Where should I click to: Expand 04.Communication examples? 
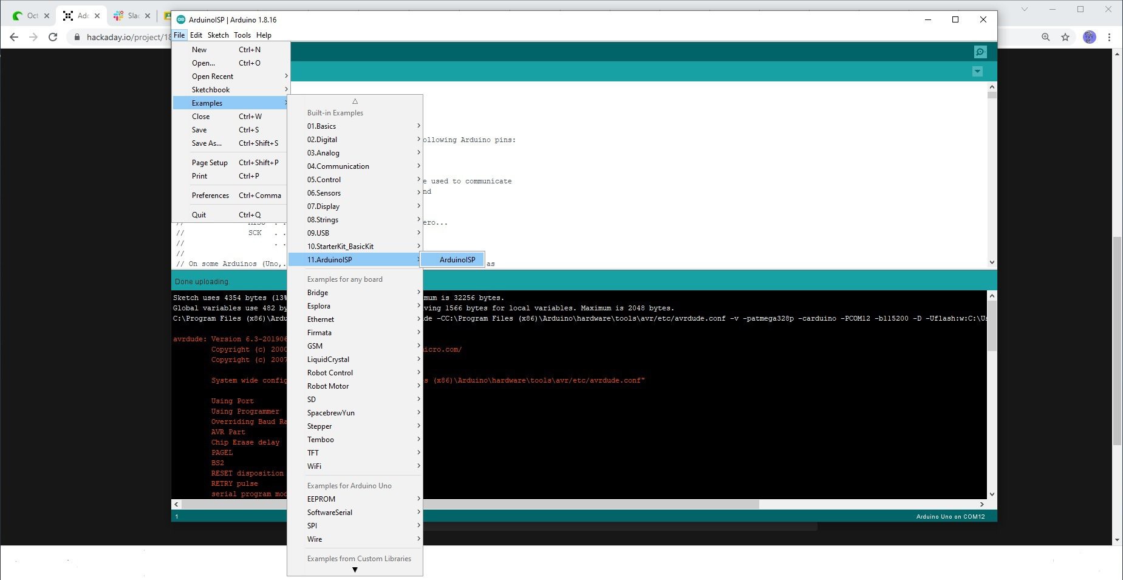pos(355,166)
